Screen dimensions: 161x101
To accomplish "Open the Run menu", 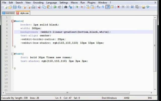I will click(83, 3).
